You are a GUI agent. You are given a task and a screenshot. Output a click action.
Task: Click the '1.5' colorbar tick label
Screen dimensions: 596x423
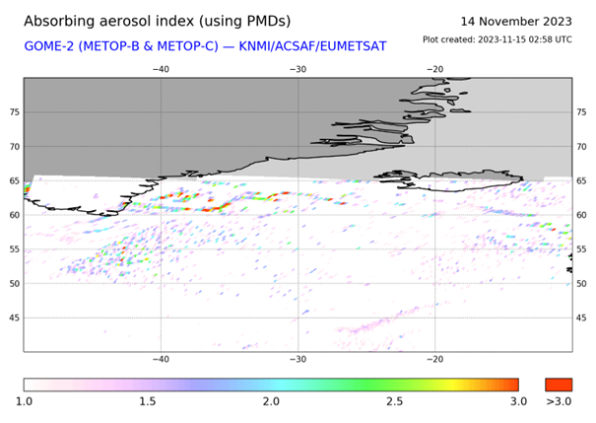pyautogui.click(x=149, y=401)
